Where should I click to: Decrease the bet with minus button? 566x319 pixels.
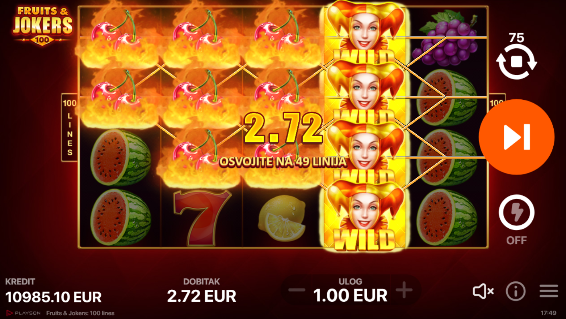tap(297, 290)
